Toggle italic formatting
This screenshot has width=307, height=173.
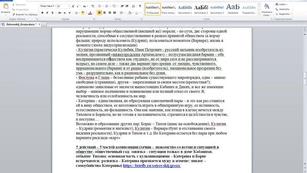pyautogui.click(x=47, y=13)
